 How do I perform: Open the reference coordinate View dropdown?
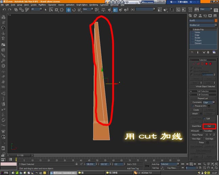[88, 9]
